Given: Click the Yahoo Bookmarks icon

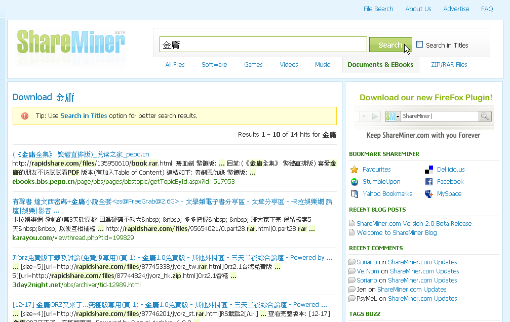Looking at the screenshot, I should point(354,194).
